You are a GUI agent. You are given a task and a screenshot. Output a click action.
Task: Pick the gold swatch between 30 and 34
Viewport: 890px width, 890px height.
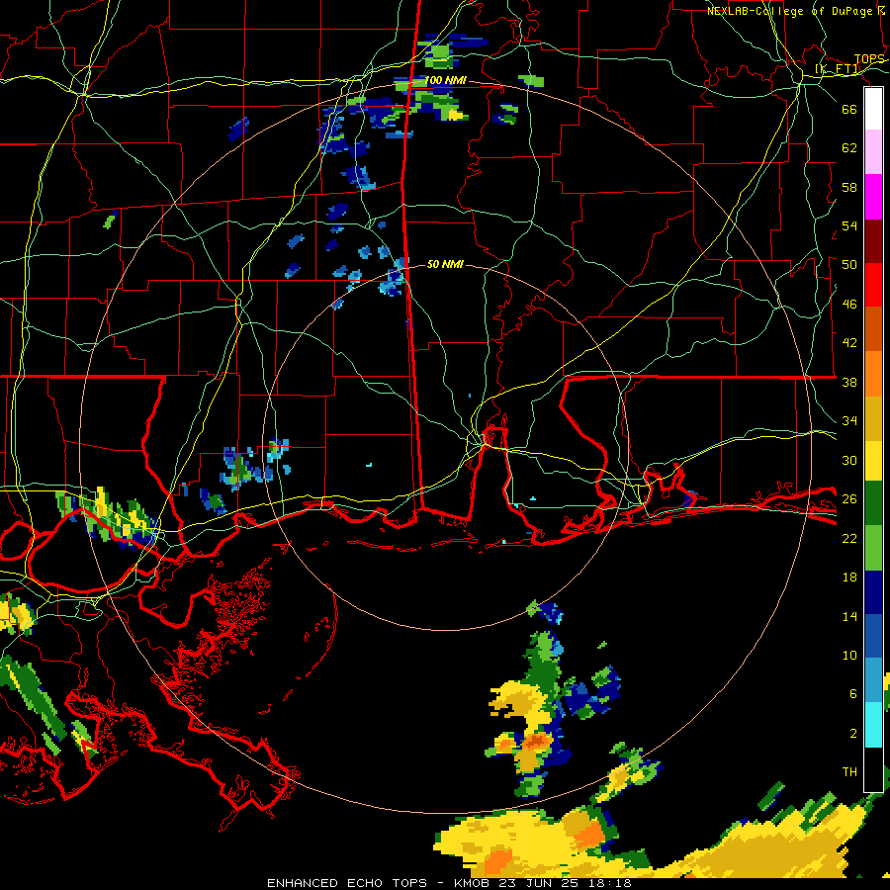tap(873, 418)
